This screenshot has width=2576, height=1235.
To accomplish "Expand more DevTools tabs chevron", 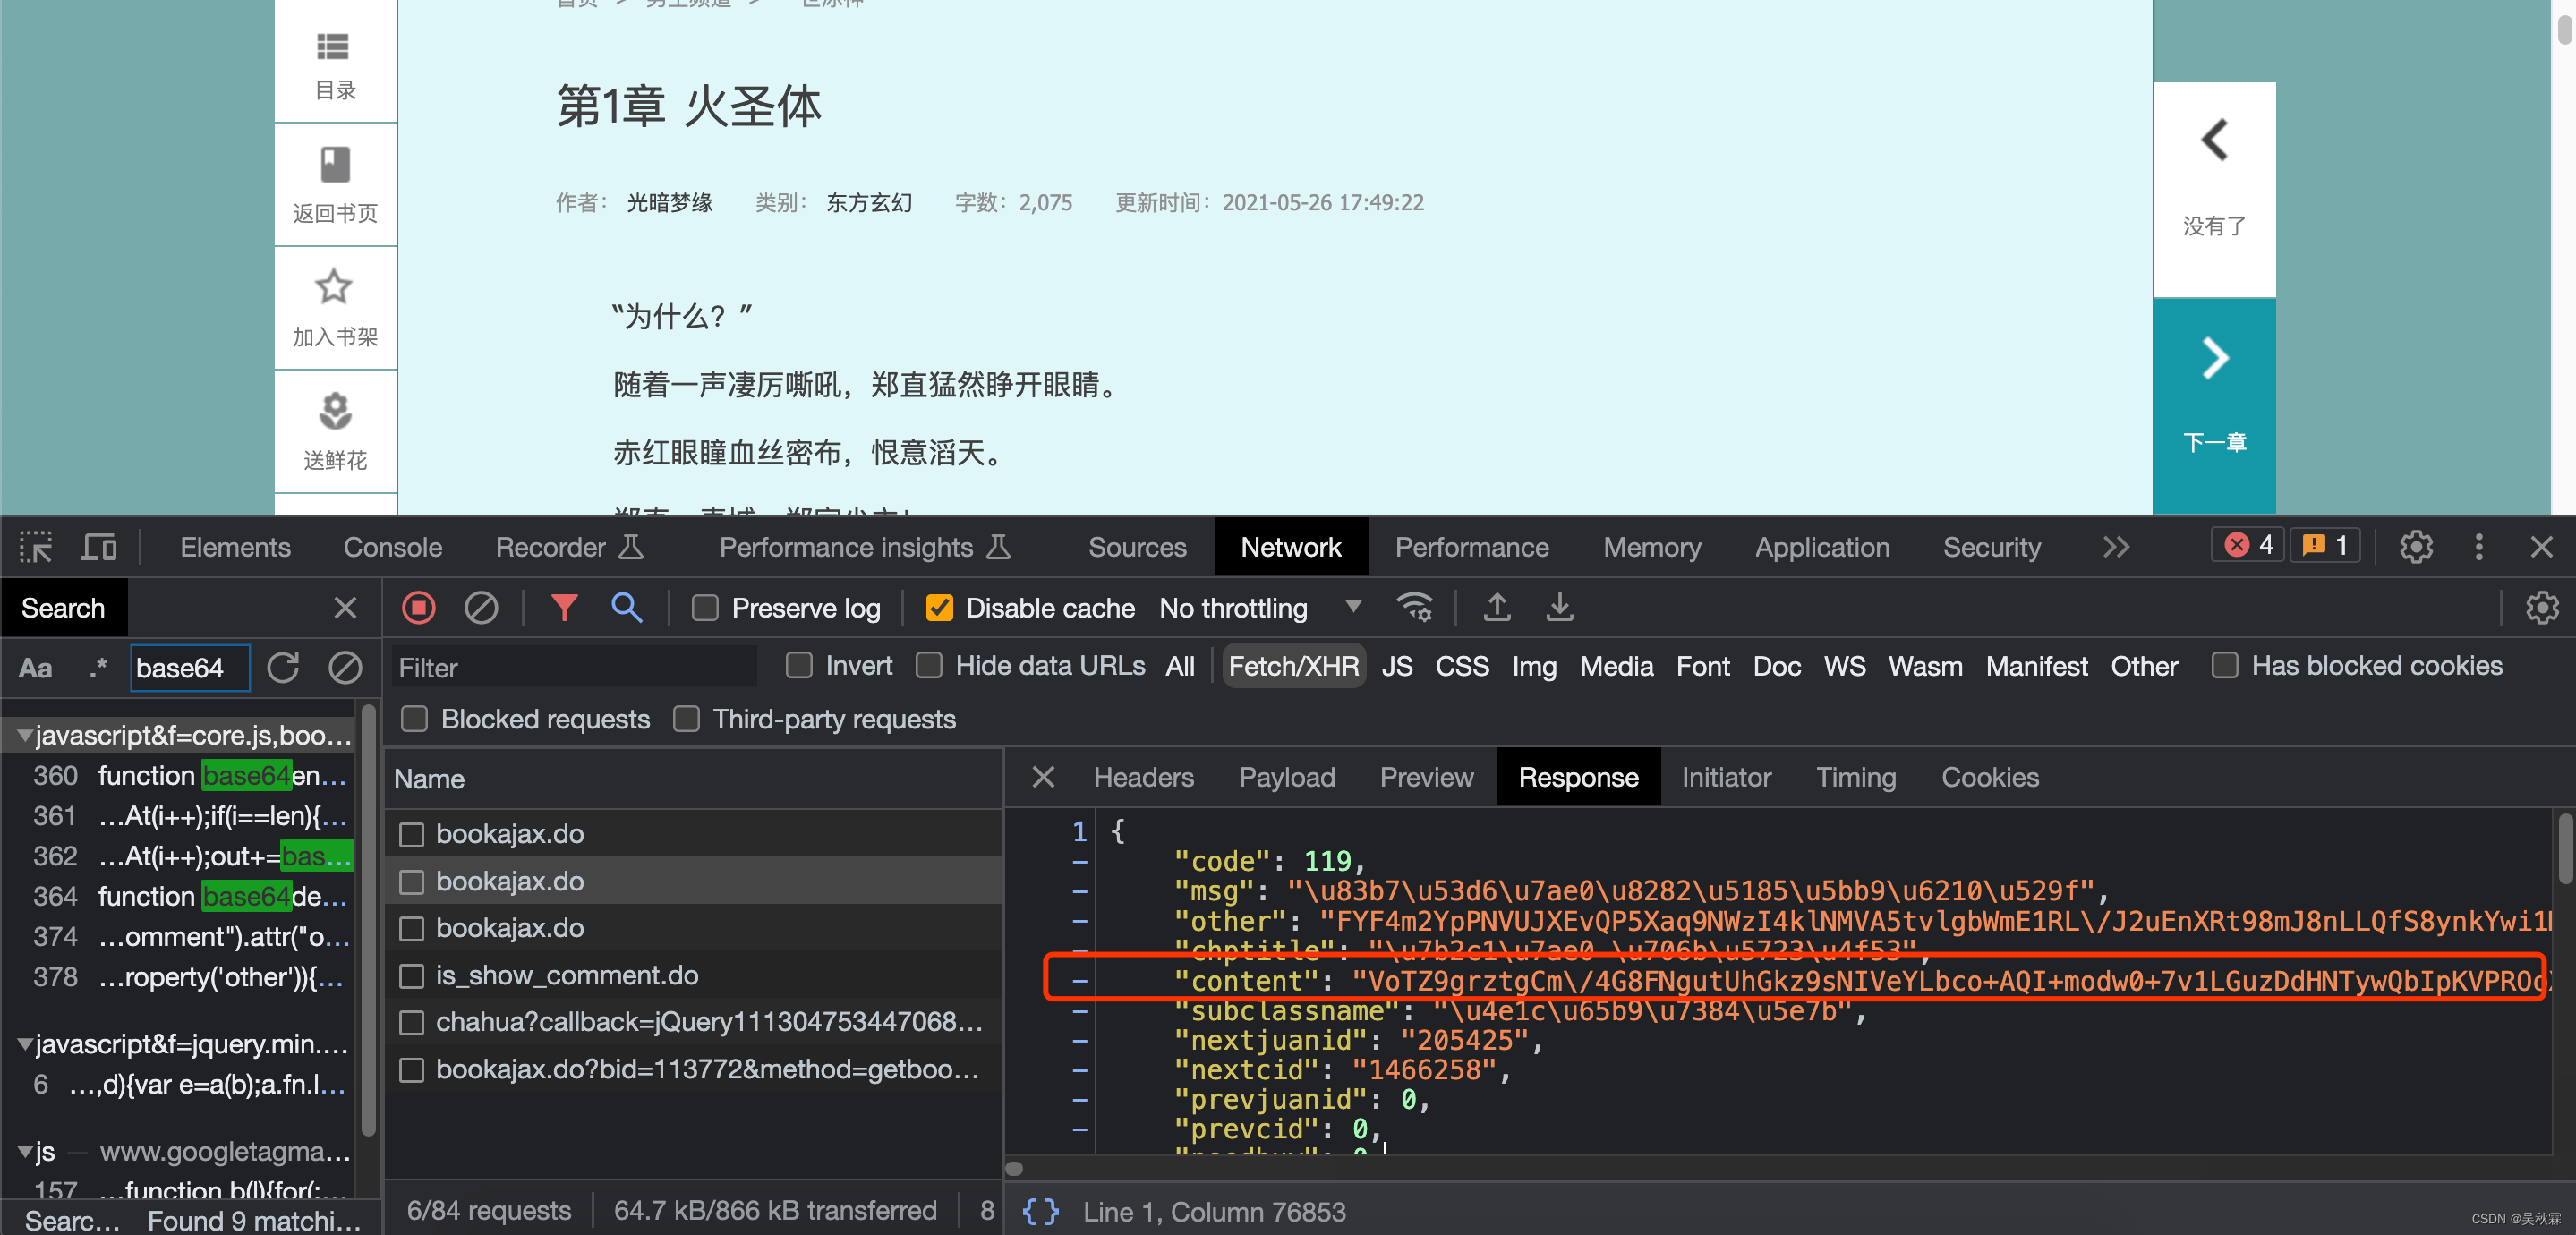I will click(x=2115, y=547).
